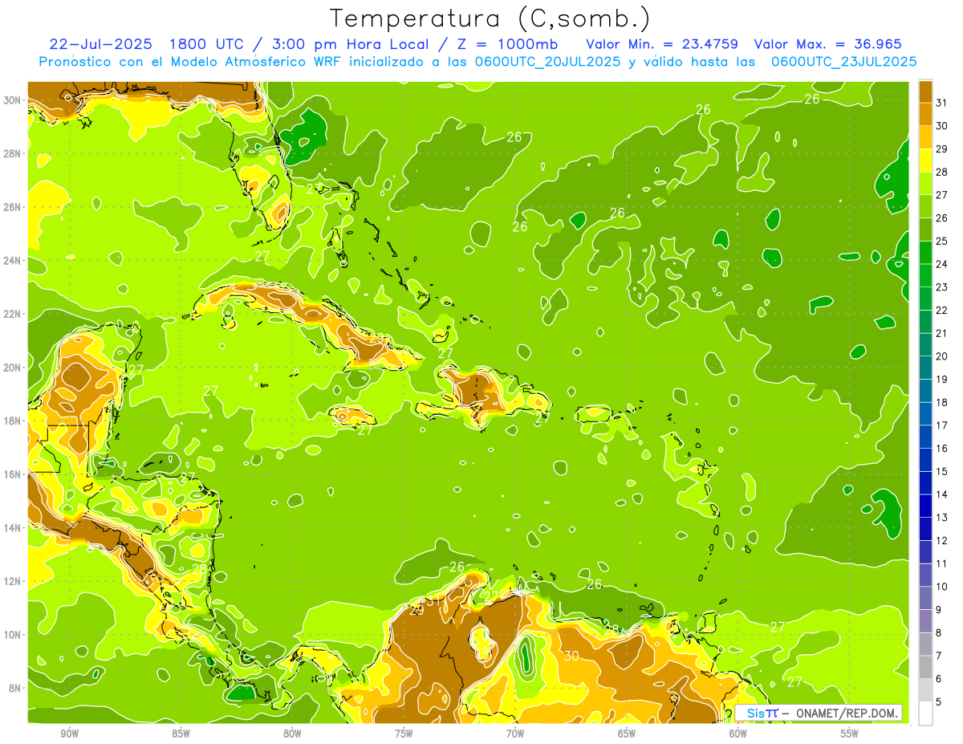Click color scale value "9"
This screenshot has width=963, height=744.
(x=939, y=609)
